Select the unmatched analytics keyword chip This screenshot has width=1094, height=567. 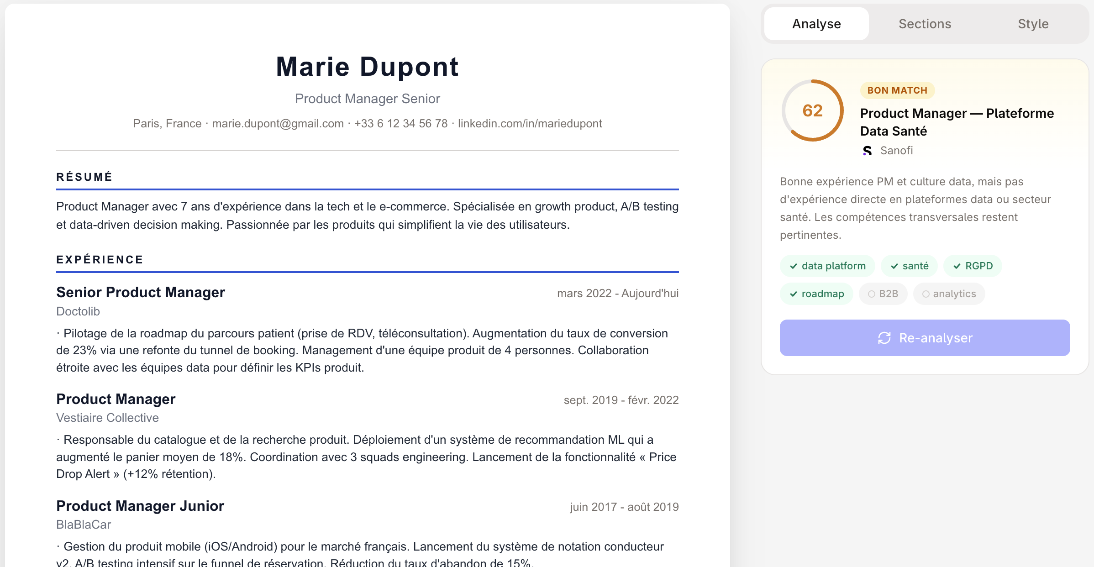pyautogui.click(x=949, y=294)
